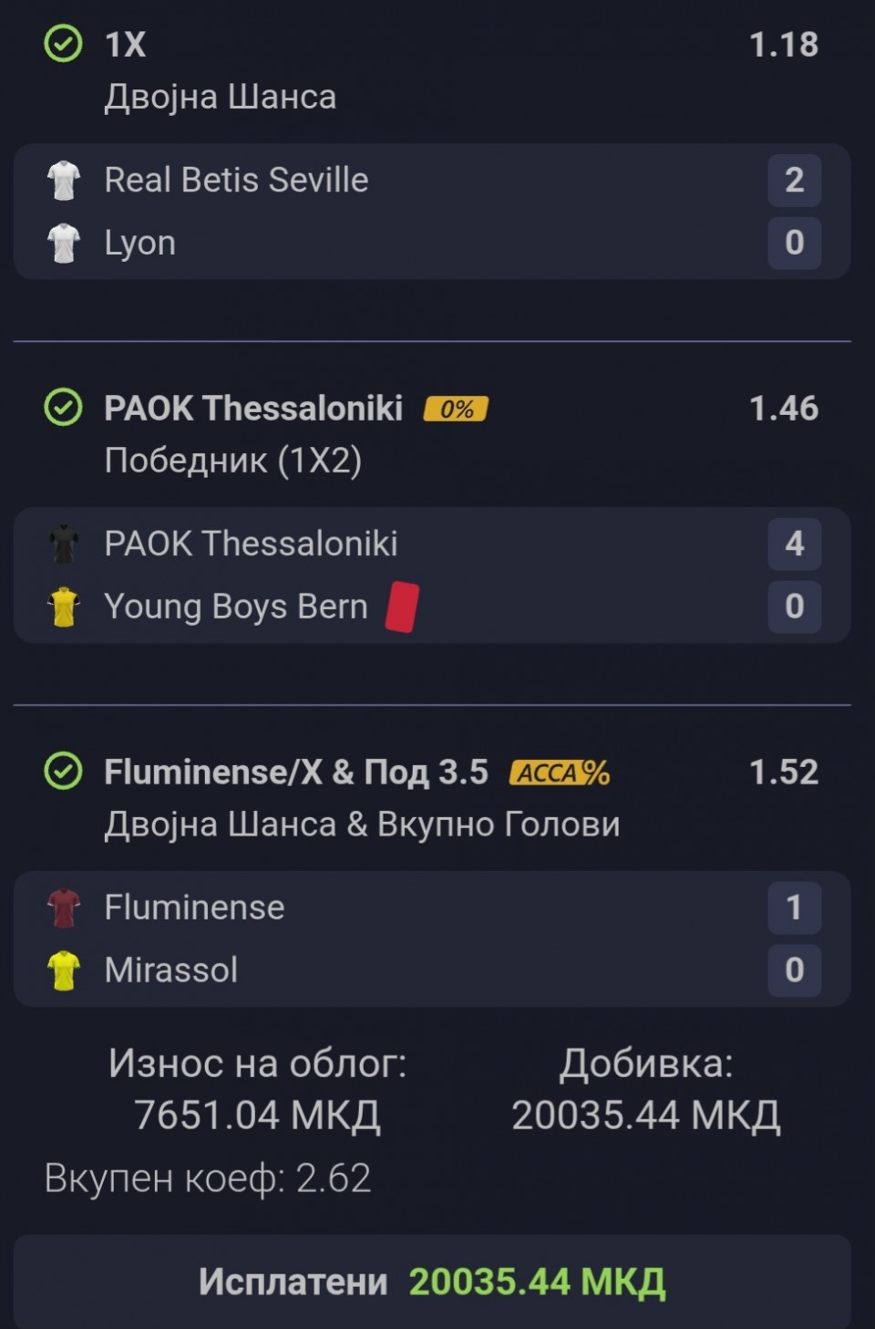
Task: Click the red card next to Young Boys Bern
Action: point(401,607)
